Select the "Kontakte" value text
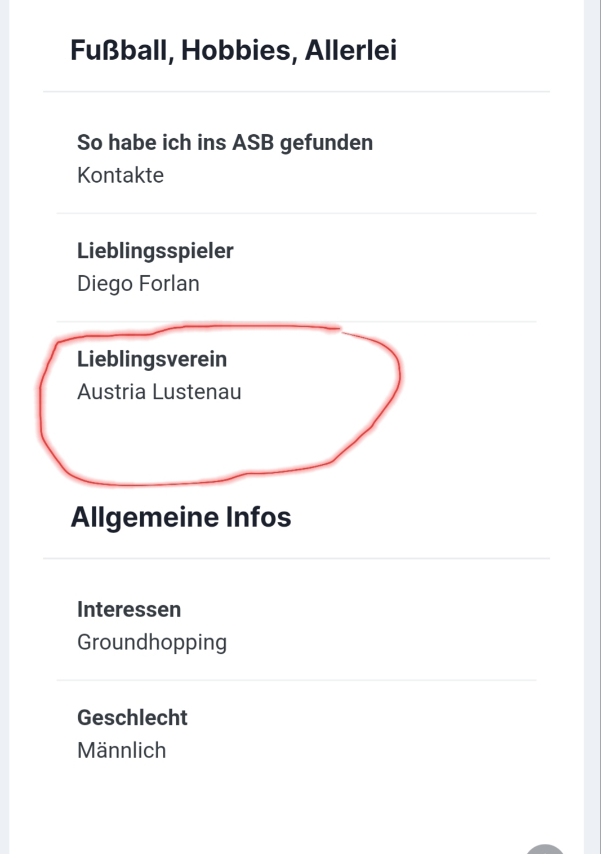This screenshot has height=854, width=601. pyautogui.click(x=121, y=175)
